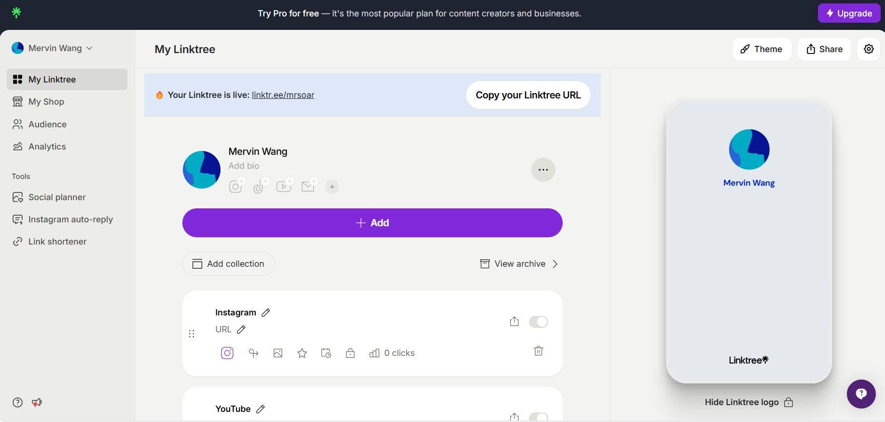Open Link shortener tool
Viewport: 885px width, 422px height.
(x=67, y=242)
